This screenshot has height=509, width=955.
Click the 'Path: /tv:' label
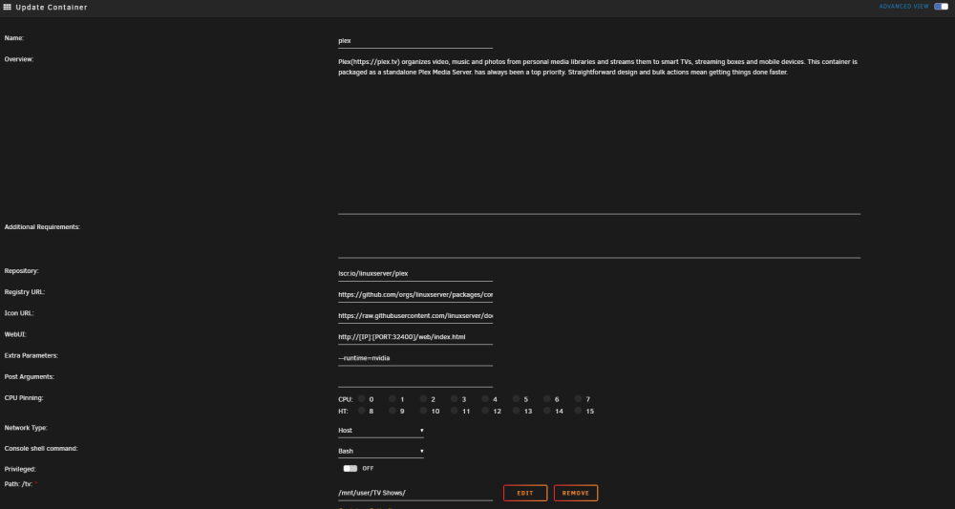19,484
